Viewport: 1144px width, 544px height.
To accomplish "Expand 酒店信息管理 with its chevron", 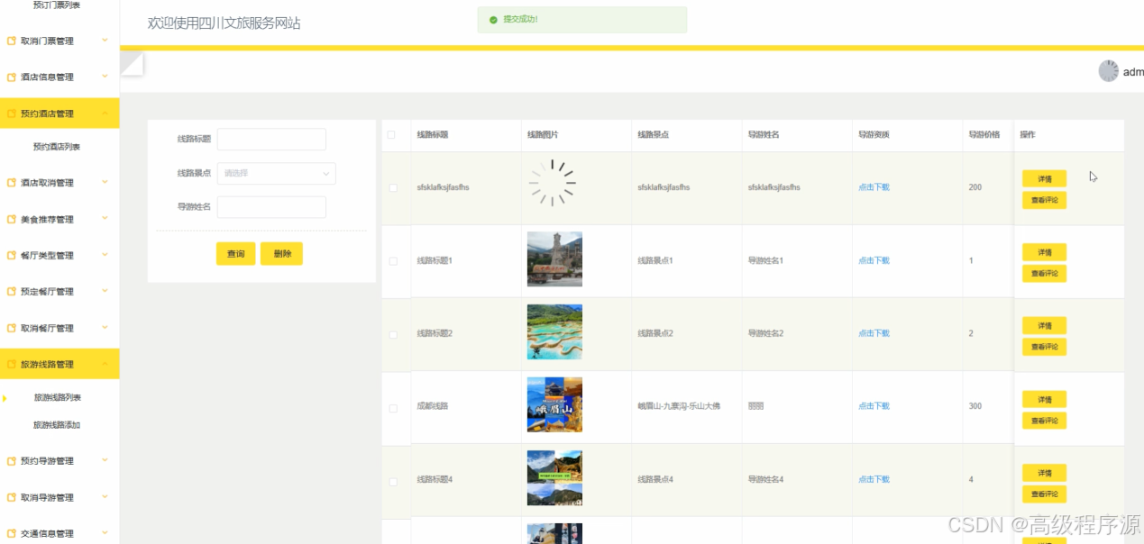I will 105,77.
